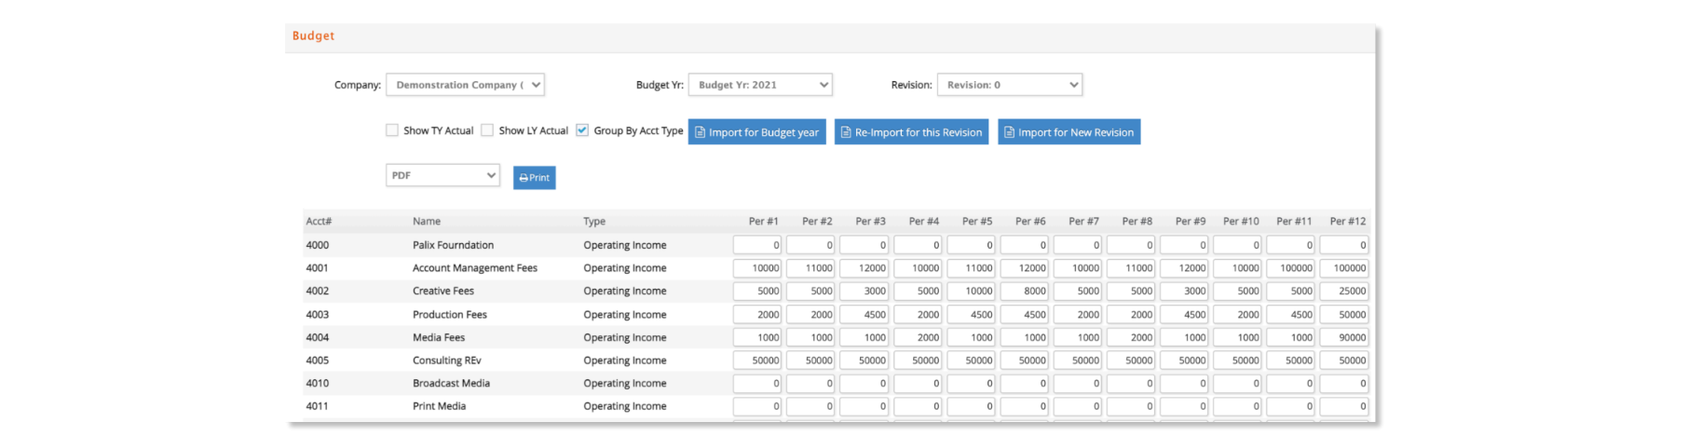Image resolution: width=1688 pixels, height=436 pixels.
Task: Select Consulting REv account name
Action: pyautogui.click(x=447, y=361)
